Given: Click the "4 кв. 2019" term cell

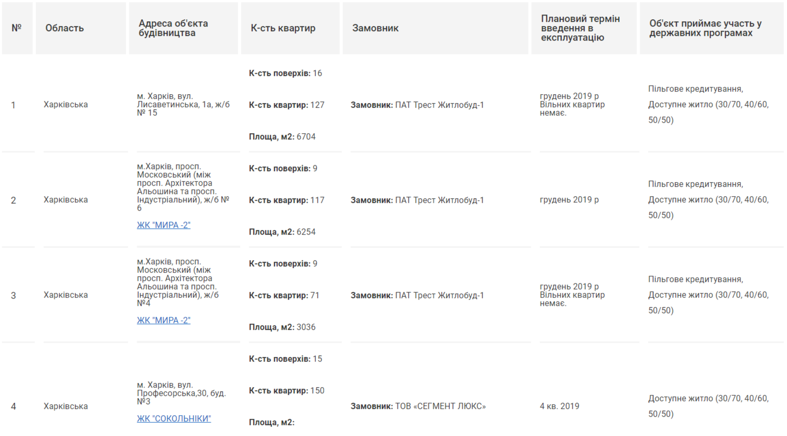Looking at the screenshot, I should click(559, 406).
